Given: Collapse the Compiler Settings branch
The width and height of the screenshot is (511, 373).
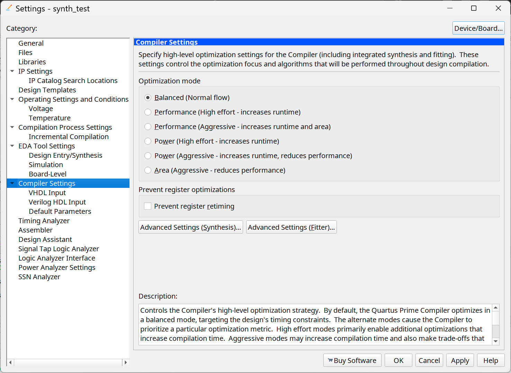Looking at the screenshot, I should click(x=12, y=183).
